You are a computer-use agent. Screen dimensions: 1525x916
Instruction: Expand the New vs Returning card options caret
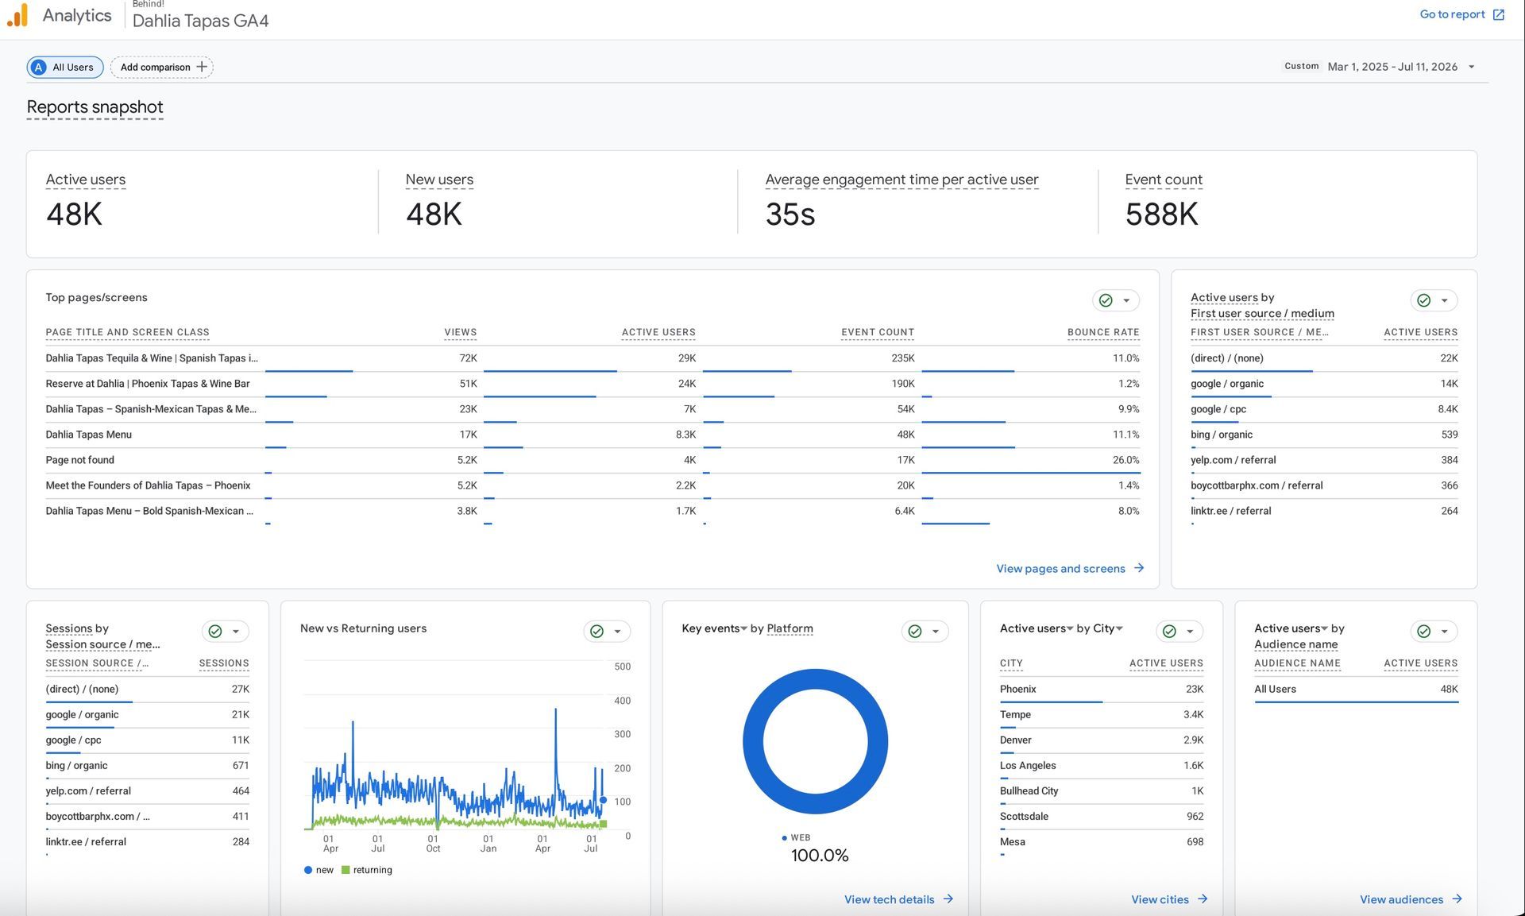[x=617, y=631]
